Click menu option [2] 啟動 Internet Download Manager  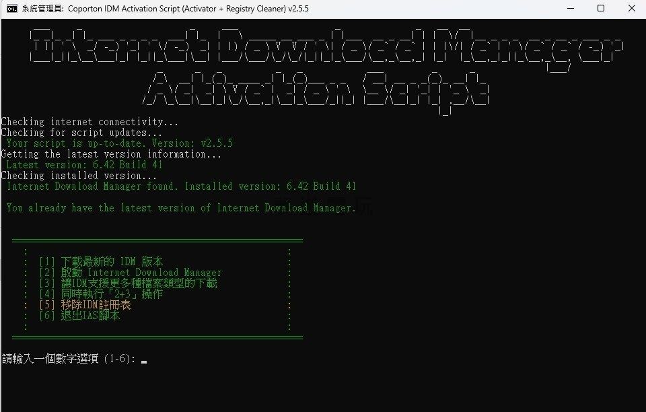tap(130, 273)
